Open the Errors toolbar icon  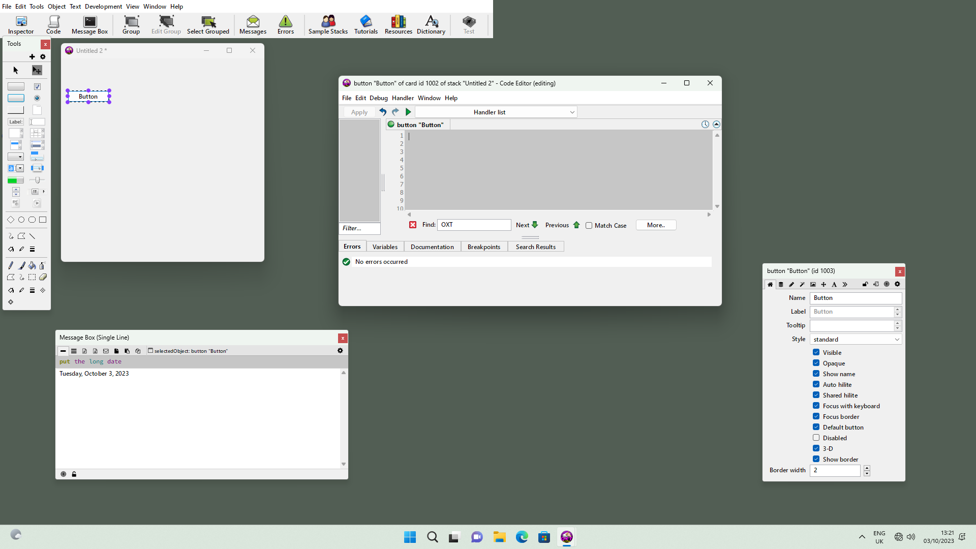(286, 25)
